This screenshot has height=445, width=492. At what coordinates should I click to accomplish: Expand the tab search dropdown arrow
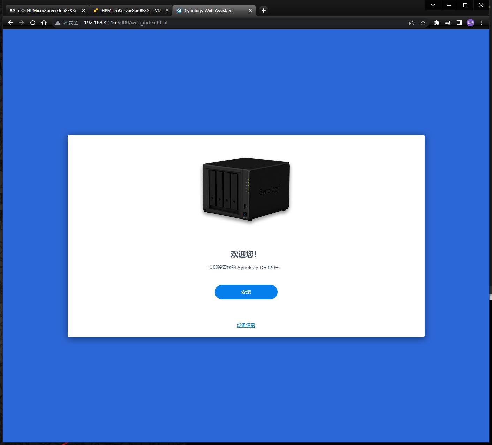(433, 5)
